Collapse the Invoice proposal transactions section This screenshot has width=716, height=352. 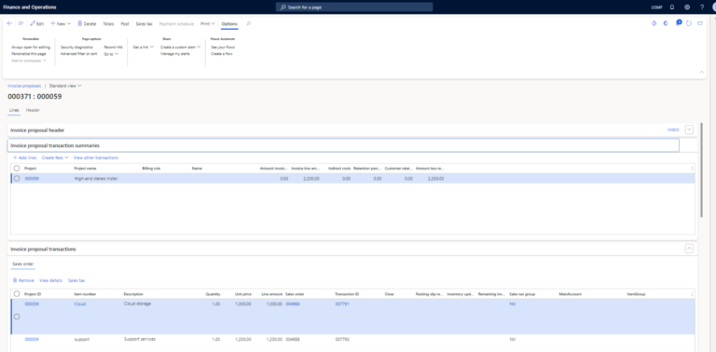pos(689,249)
